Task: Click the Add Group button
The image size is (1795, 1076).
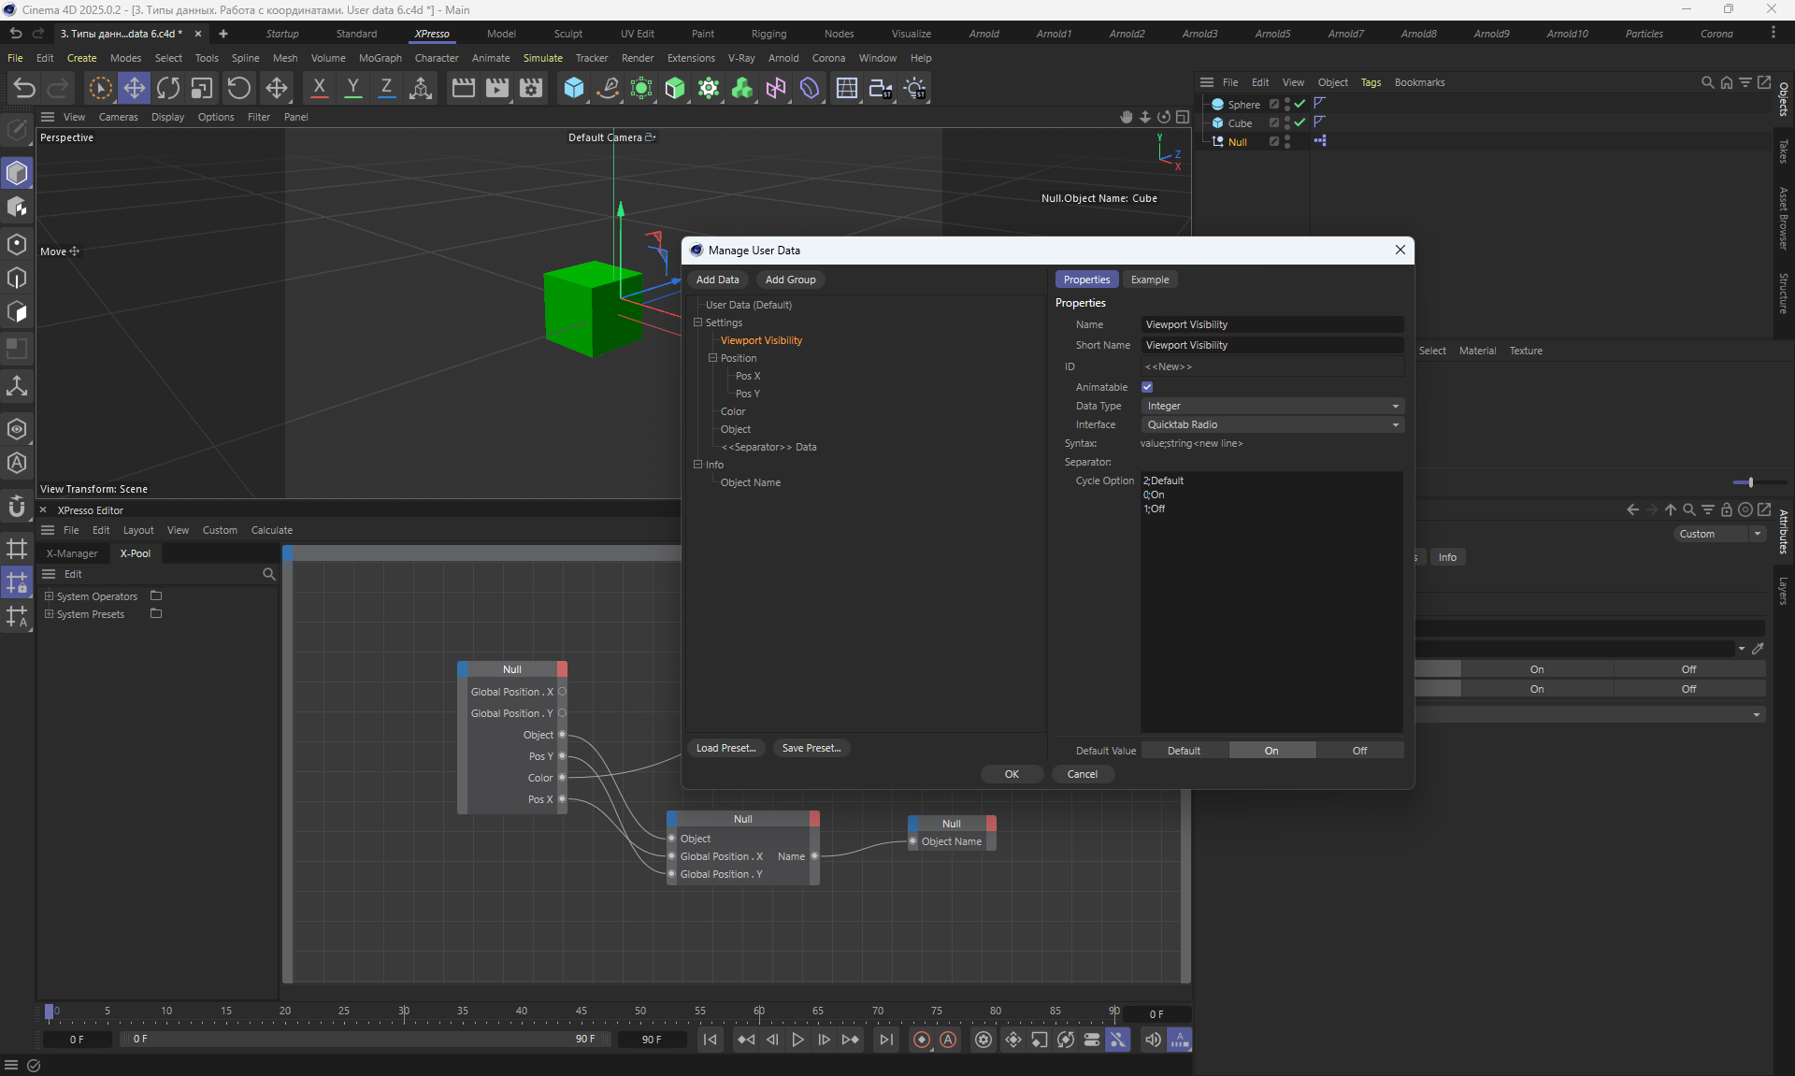Action: pyautogui.click(x=790, y=280)
